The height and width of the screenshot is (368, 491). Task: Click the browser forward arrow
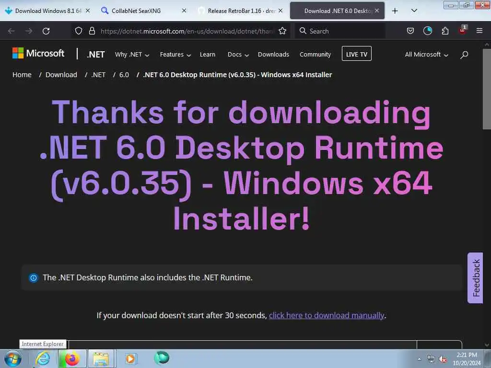click(28, 31)
